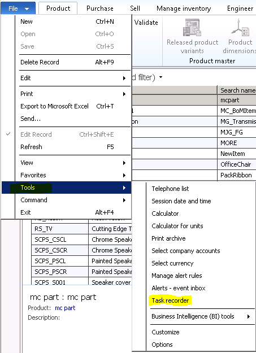Viewport: 256px width, 353px height.
Task: Select the OfficeChair cell
Action: click(x=237, y=164)
